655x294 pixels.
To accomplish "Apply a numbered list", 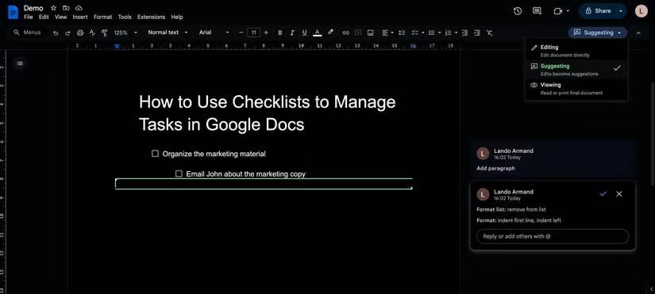I will 449,32.
